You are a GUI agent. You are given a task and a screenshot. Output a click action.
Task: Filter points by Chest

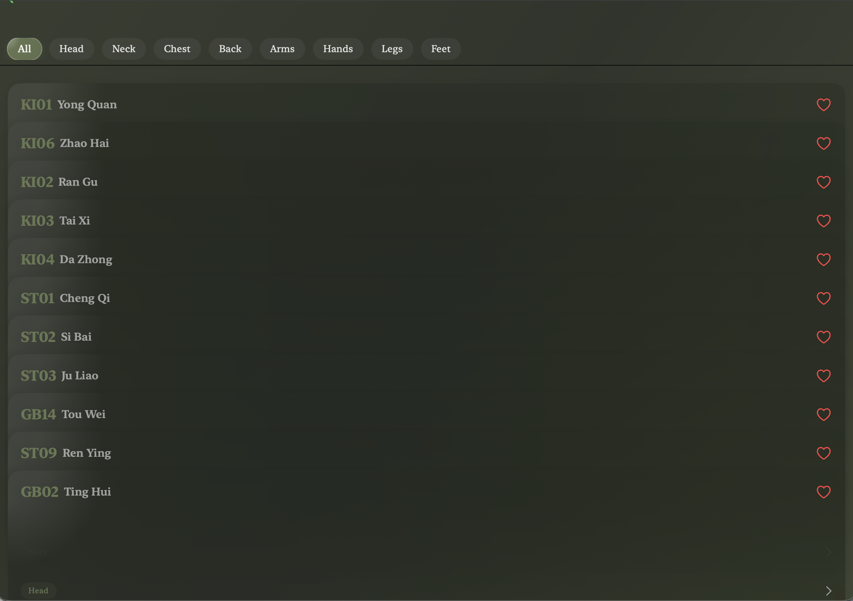177,49
